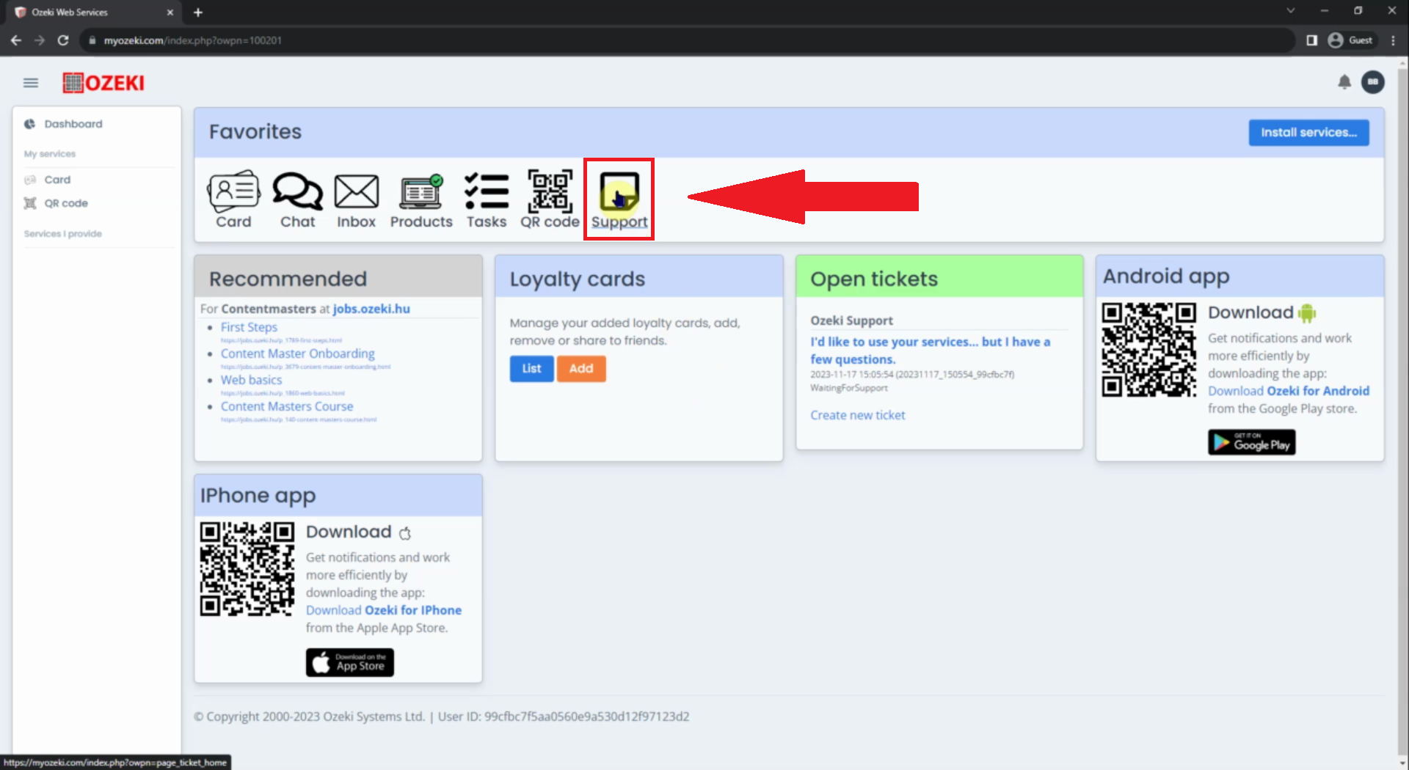Toggle the browser side panel icon
This screenshot has height=770, width=1409.
coord(1312,40)
